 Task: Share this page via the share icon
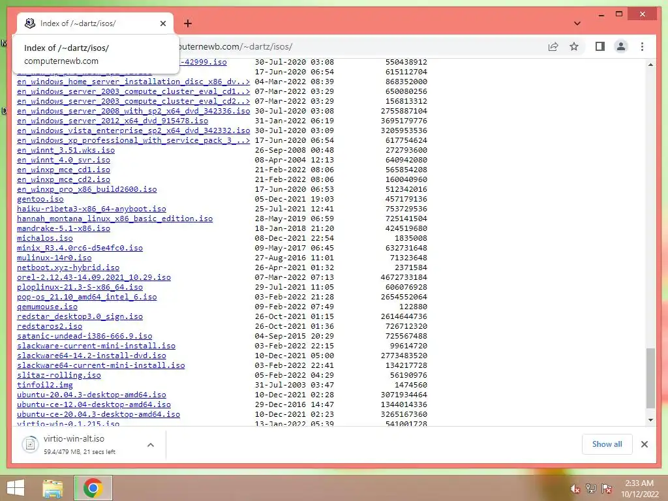[553, 46]
